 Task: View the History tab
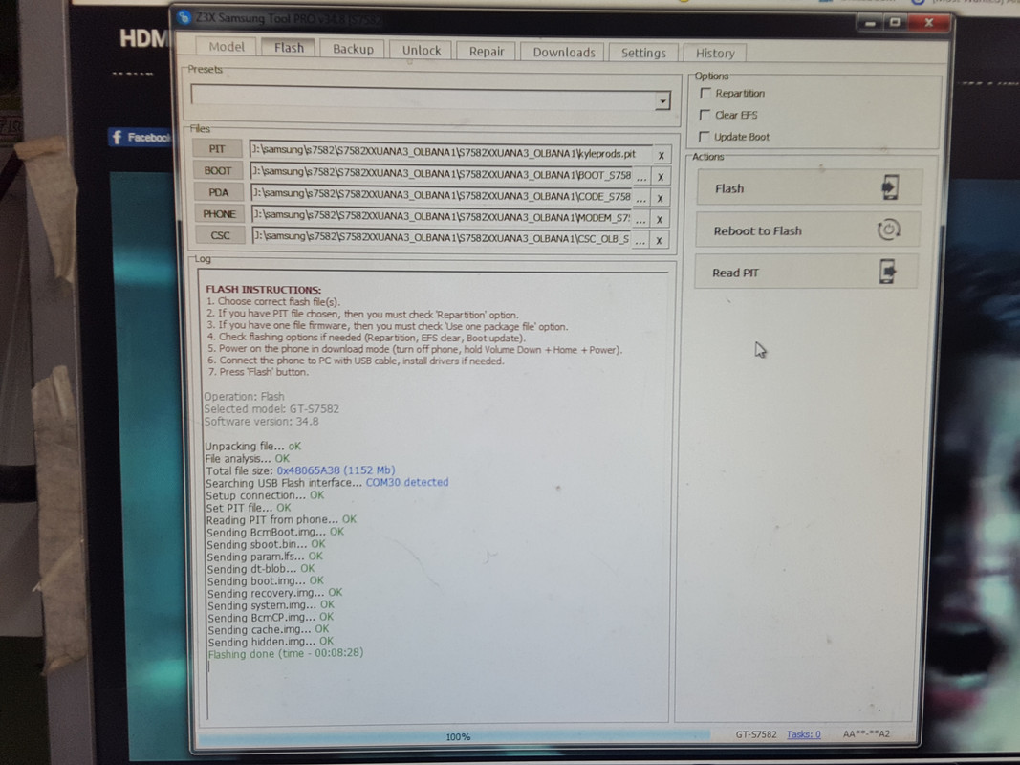(715, 54)
